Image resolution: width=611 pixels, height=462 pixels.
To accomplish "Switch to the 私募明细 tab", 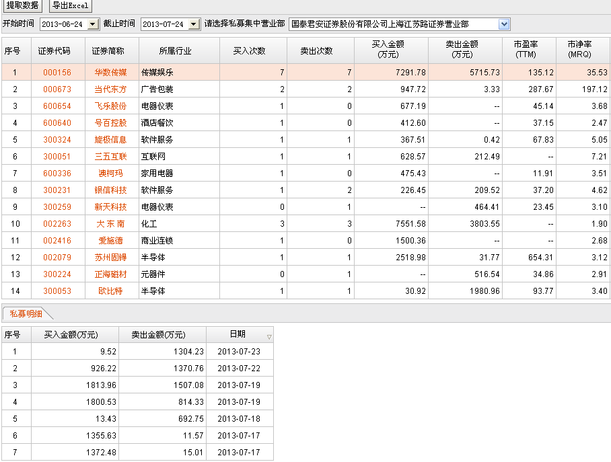I will click(x=26, y=313).
